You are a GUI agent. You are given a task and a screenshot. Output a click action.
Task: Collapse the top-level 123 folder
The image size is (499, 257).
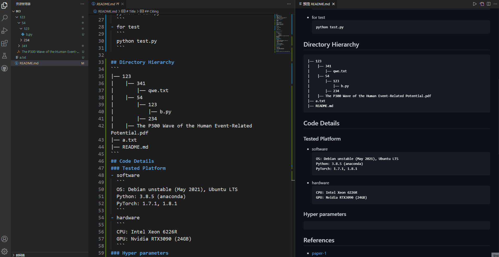click(17, 17)
